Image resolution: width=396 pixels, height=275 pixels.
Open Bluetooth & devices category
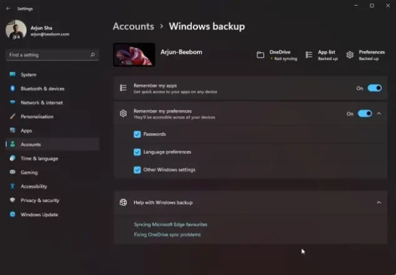[52, 89]
